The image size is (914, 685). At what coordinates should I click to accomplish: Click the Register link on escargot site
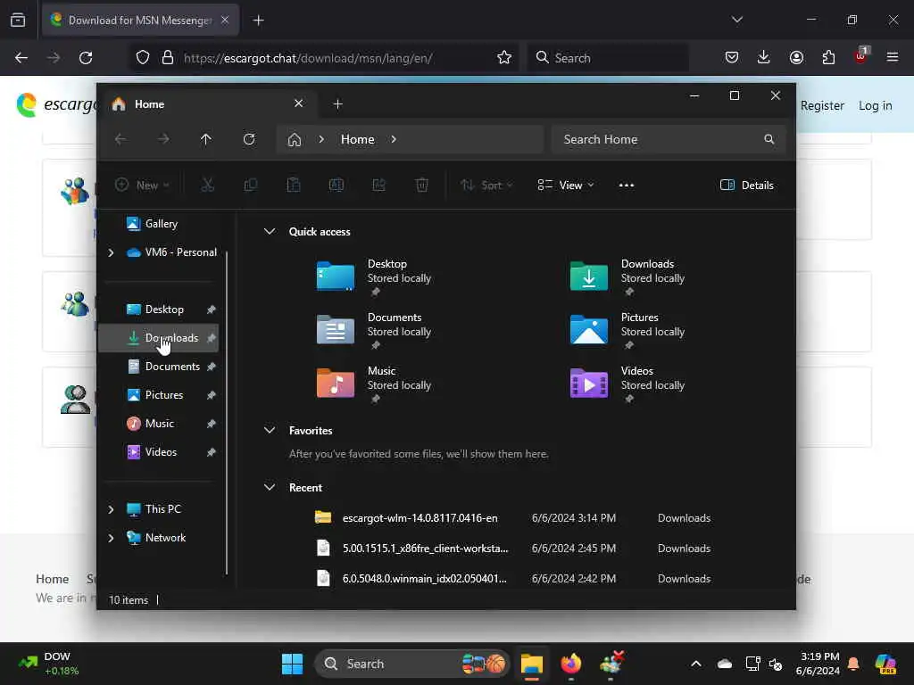[x=822, y=105]
